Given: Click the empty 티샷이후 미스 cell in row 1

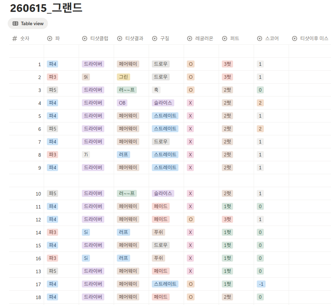Looking at the screenshot, I should (x=310, y=64).
